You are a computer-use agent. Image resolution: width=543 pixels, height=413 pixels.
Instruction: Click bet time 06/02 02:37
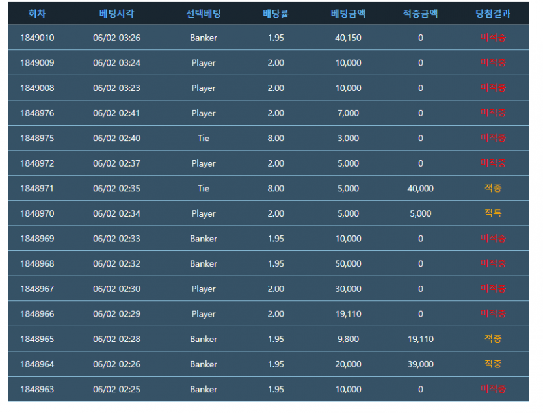click(116, 163)
